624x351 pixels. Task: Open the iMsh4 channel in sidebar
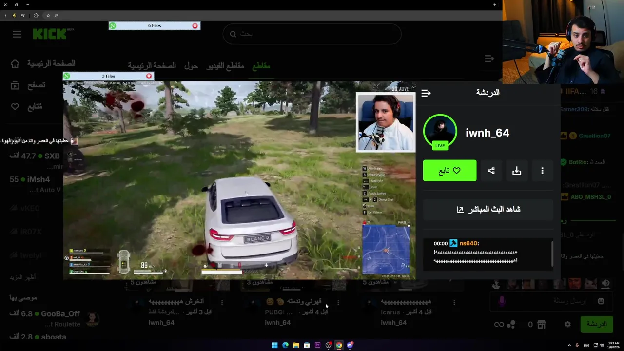(39, 179)
